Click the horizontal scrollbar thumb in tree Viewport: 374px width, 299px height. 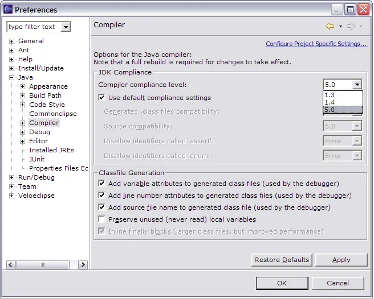[x=43, y=264]
